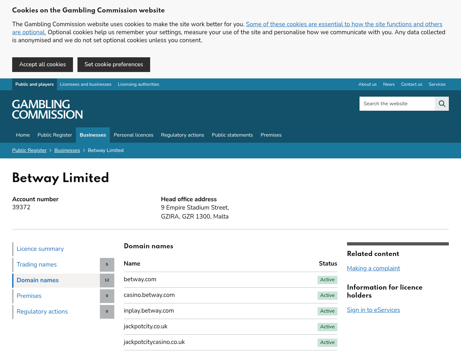Select the inplay.betway.com domain name
Image resolution: width=461 pixels, height=352 pixels.
point(149,311)
